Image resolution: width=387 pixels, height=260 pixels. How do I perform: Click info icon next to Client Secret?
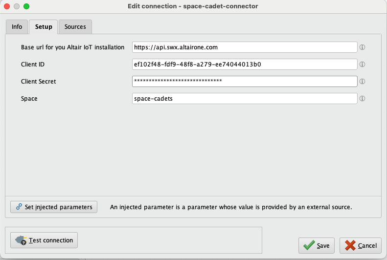[x=363, y=82]
